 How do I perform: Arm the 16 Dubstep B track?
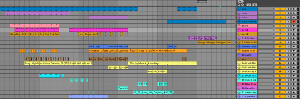click(293, 71)
